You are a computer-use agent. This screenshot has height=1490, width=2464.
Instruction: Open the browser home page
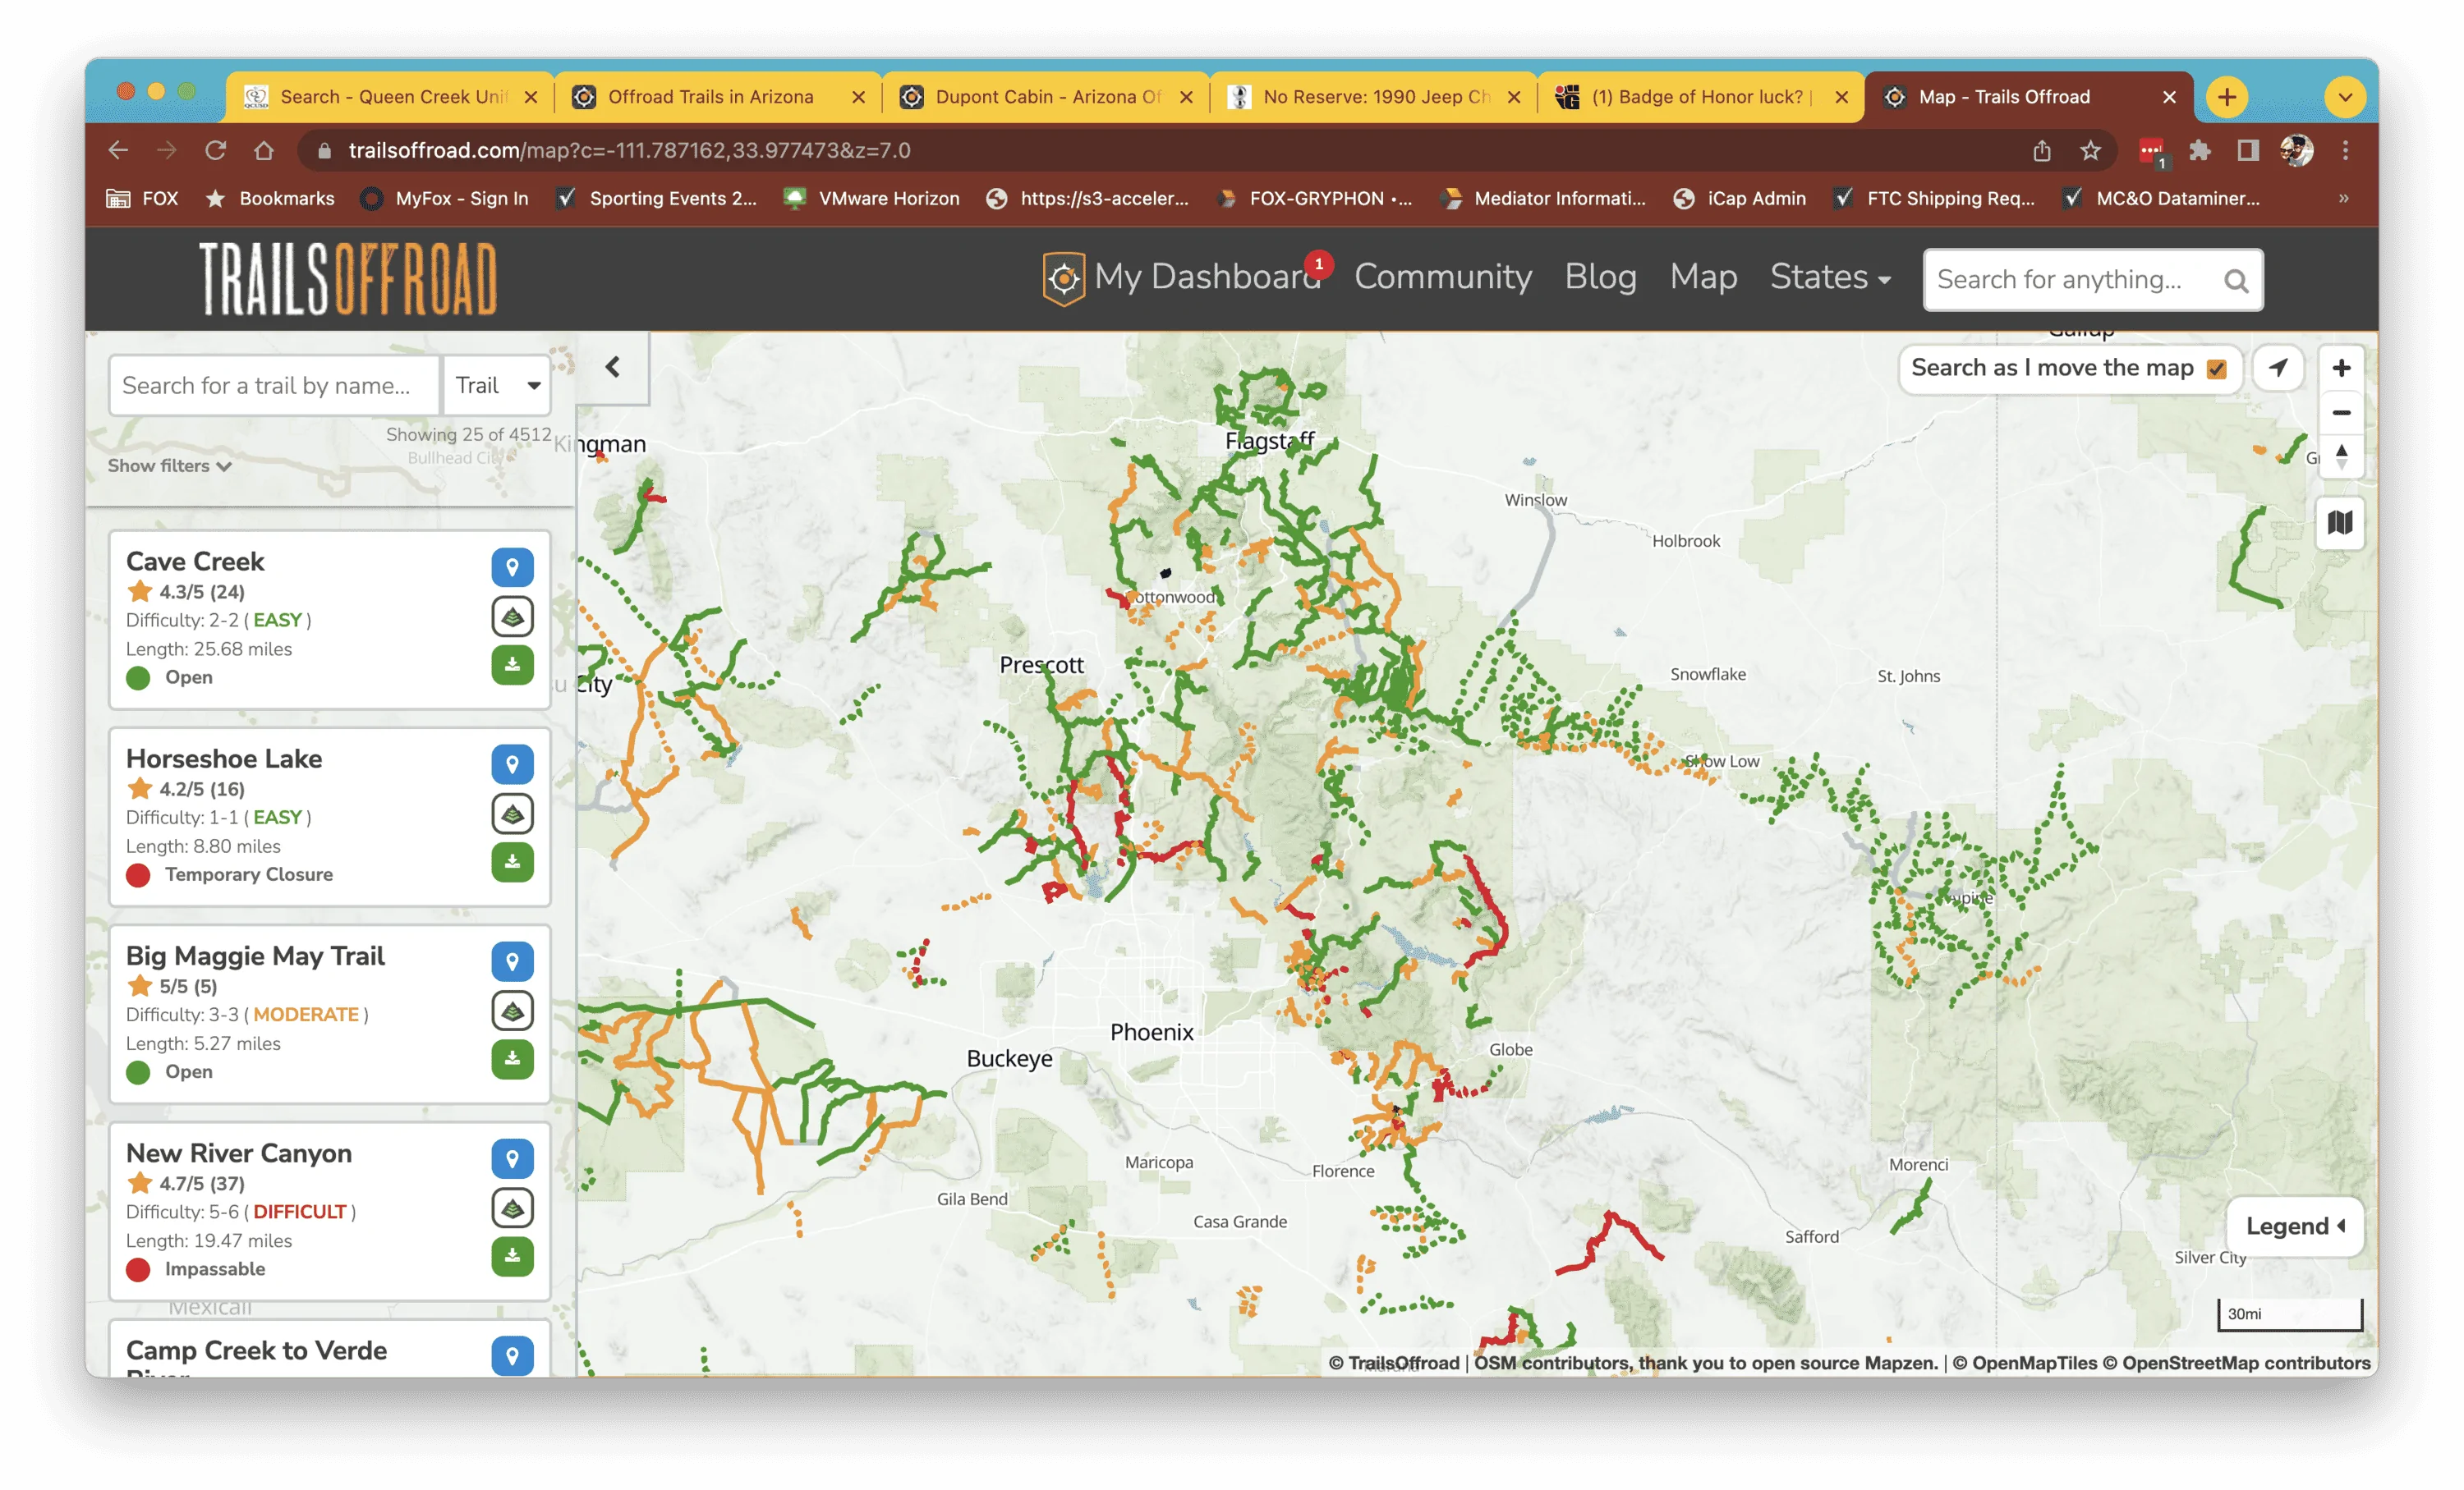264,150
